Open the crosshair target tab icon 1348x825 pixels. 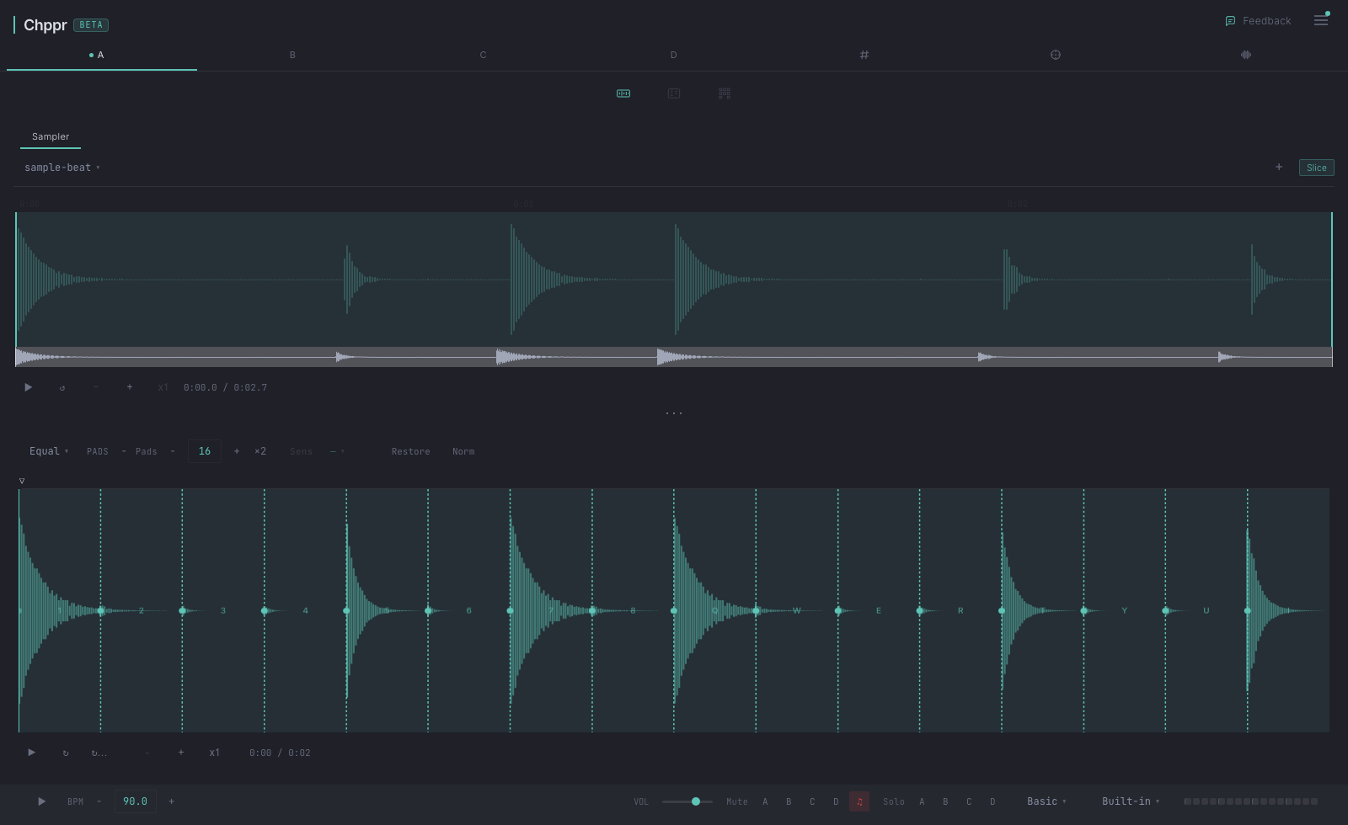tap(1056, 55)
